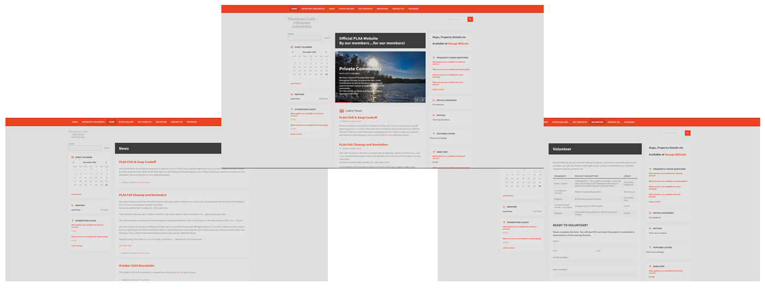The image size is (765, 290).
Task: Open Contact Us in the Volunteer page menu
Action: click(x=614, y=122)
